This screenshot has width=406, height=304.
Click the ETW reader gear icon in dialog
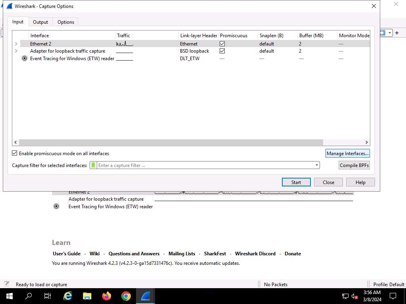click(x=25, y=59)
